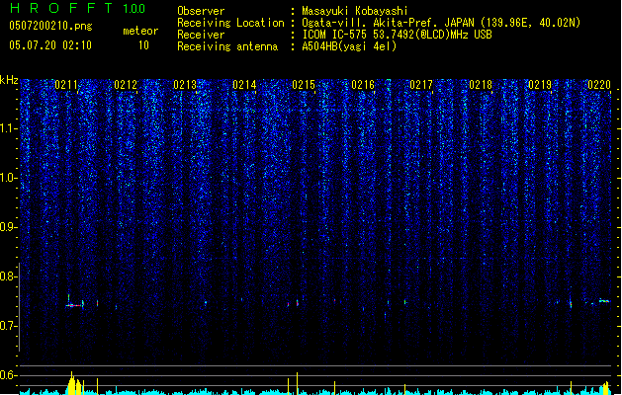
Task: Click the 0212 time marker
Action: pyautogui.click(x=126, y=85)
